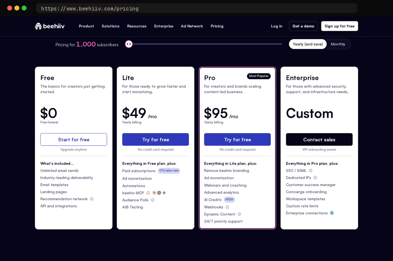Click Get a demo button
The image size is (393, 261).
(x=303, y=26)
